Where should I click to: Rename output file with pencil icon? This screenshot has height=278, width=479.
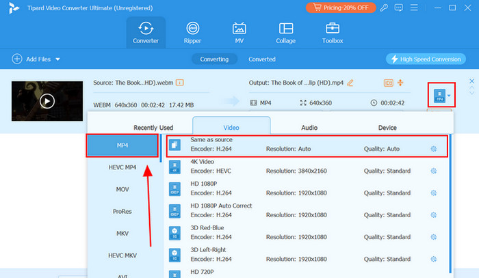350,83
